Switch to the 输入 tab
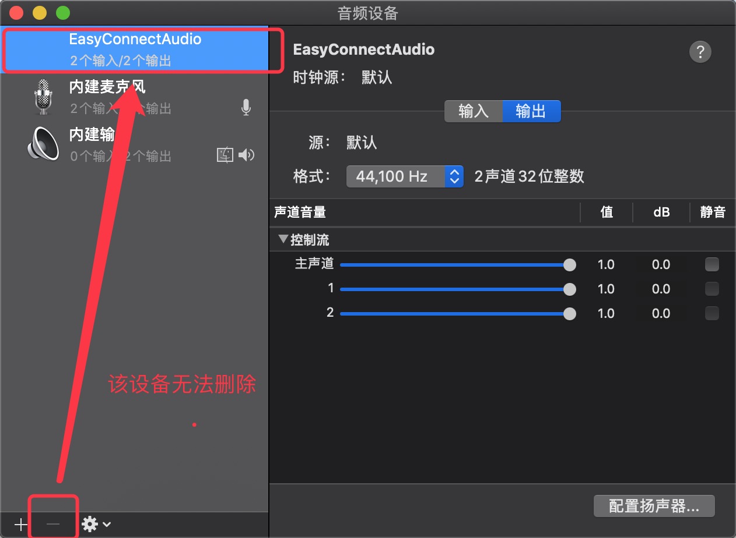Screen dimensions: 736x538 coord(473,111)
